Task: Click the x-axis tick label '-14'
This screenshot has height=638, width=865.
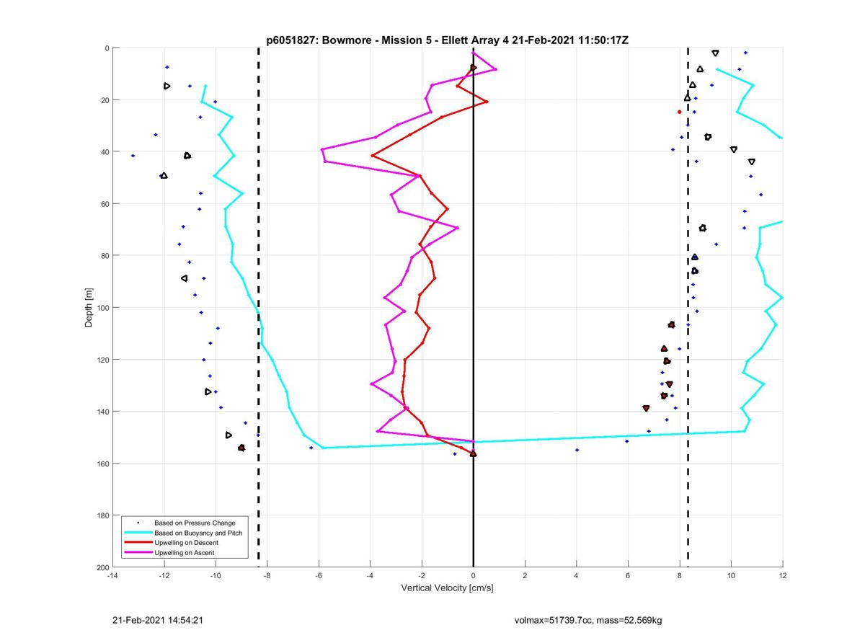Action: pos(112,575)
